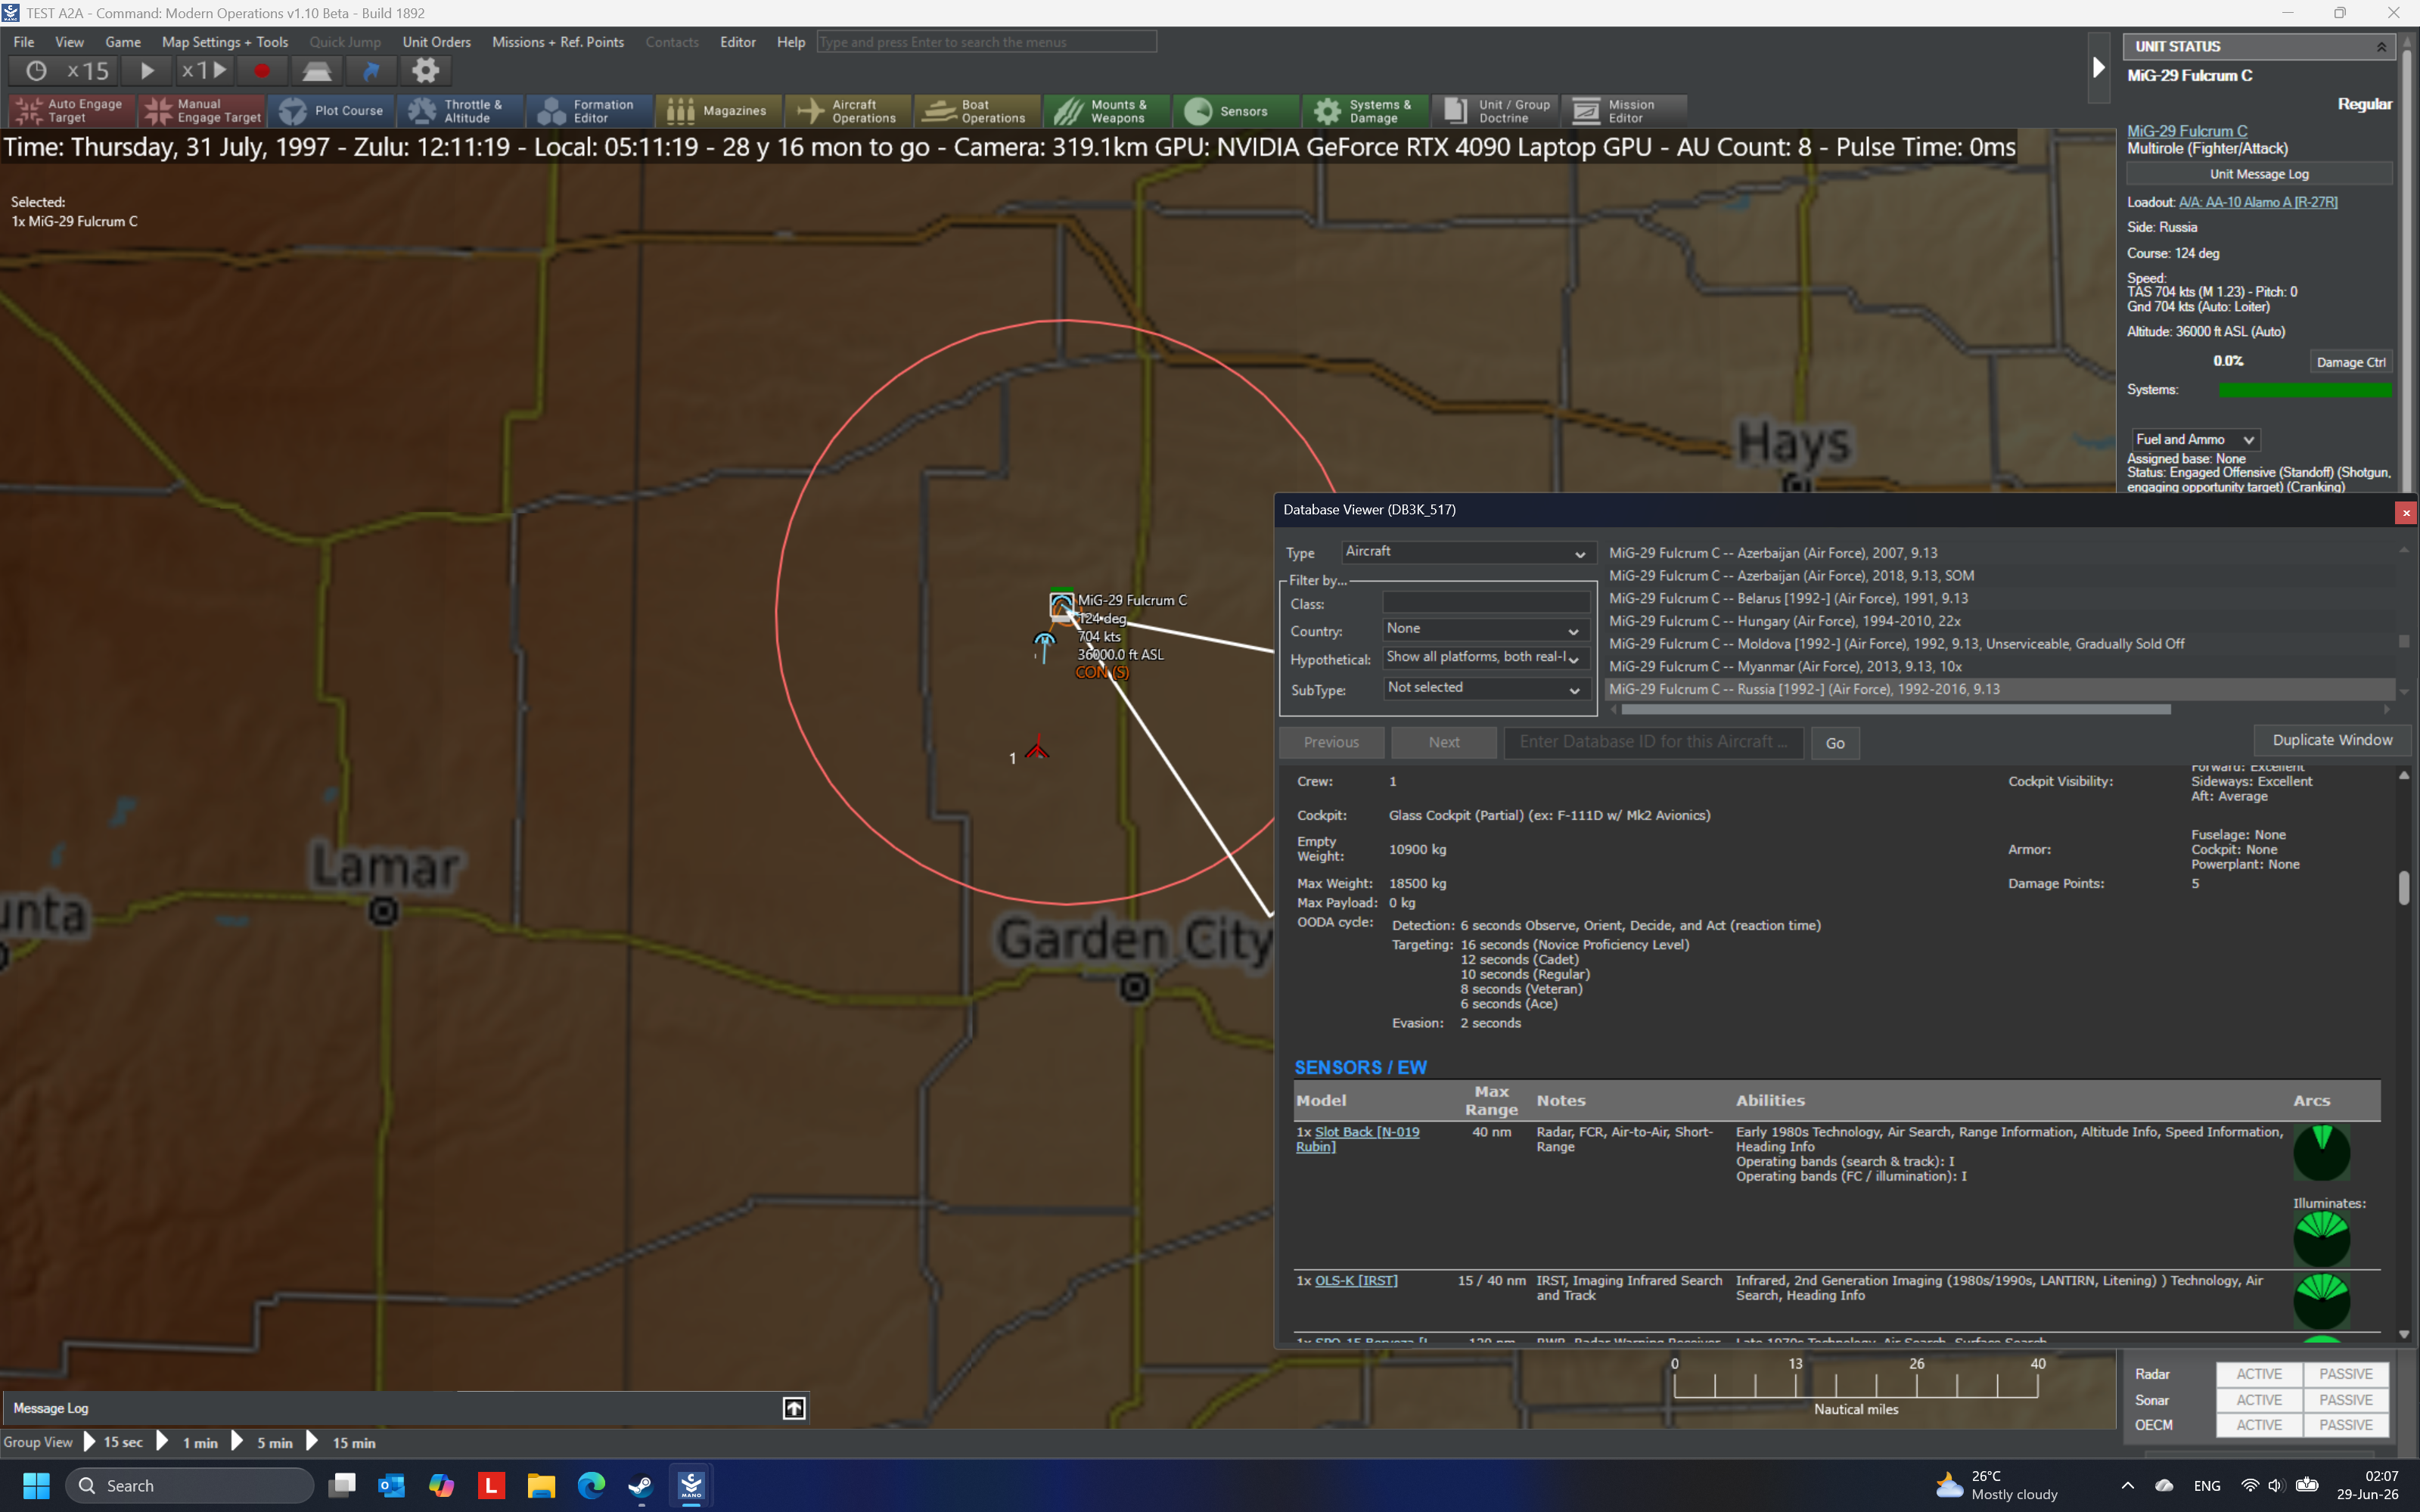This screenshot has height=1512, width=2420.
Task: Click the Enter Database ID field
Action: click(x=1653, y=742)
